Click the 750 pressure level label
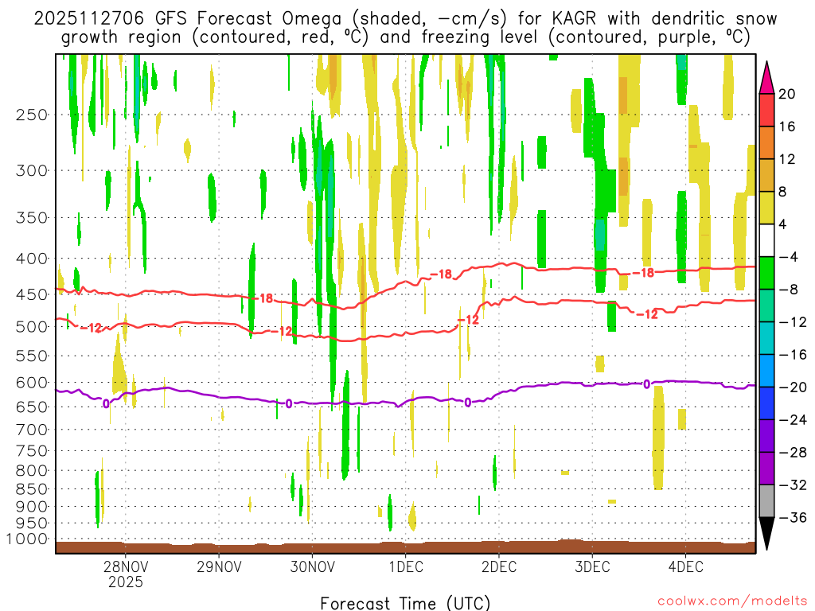 click(32, 451)
